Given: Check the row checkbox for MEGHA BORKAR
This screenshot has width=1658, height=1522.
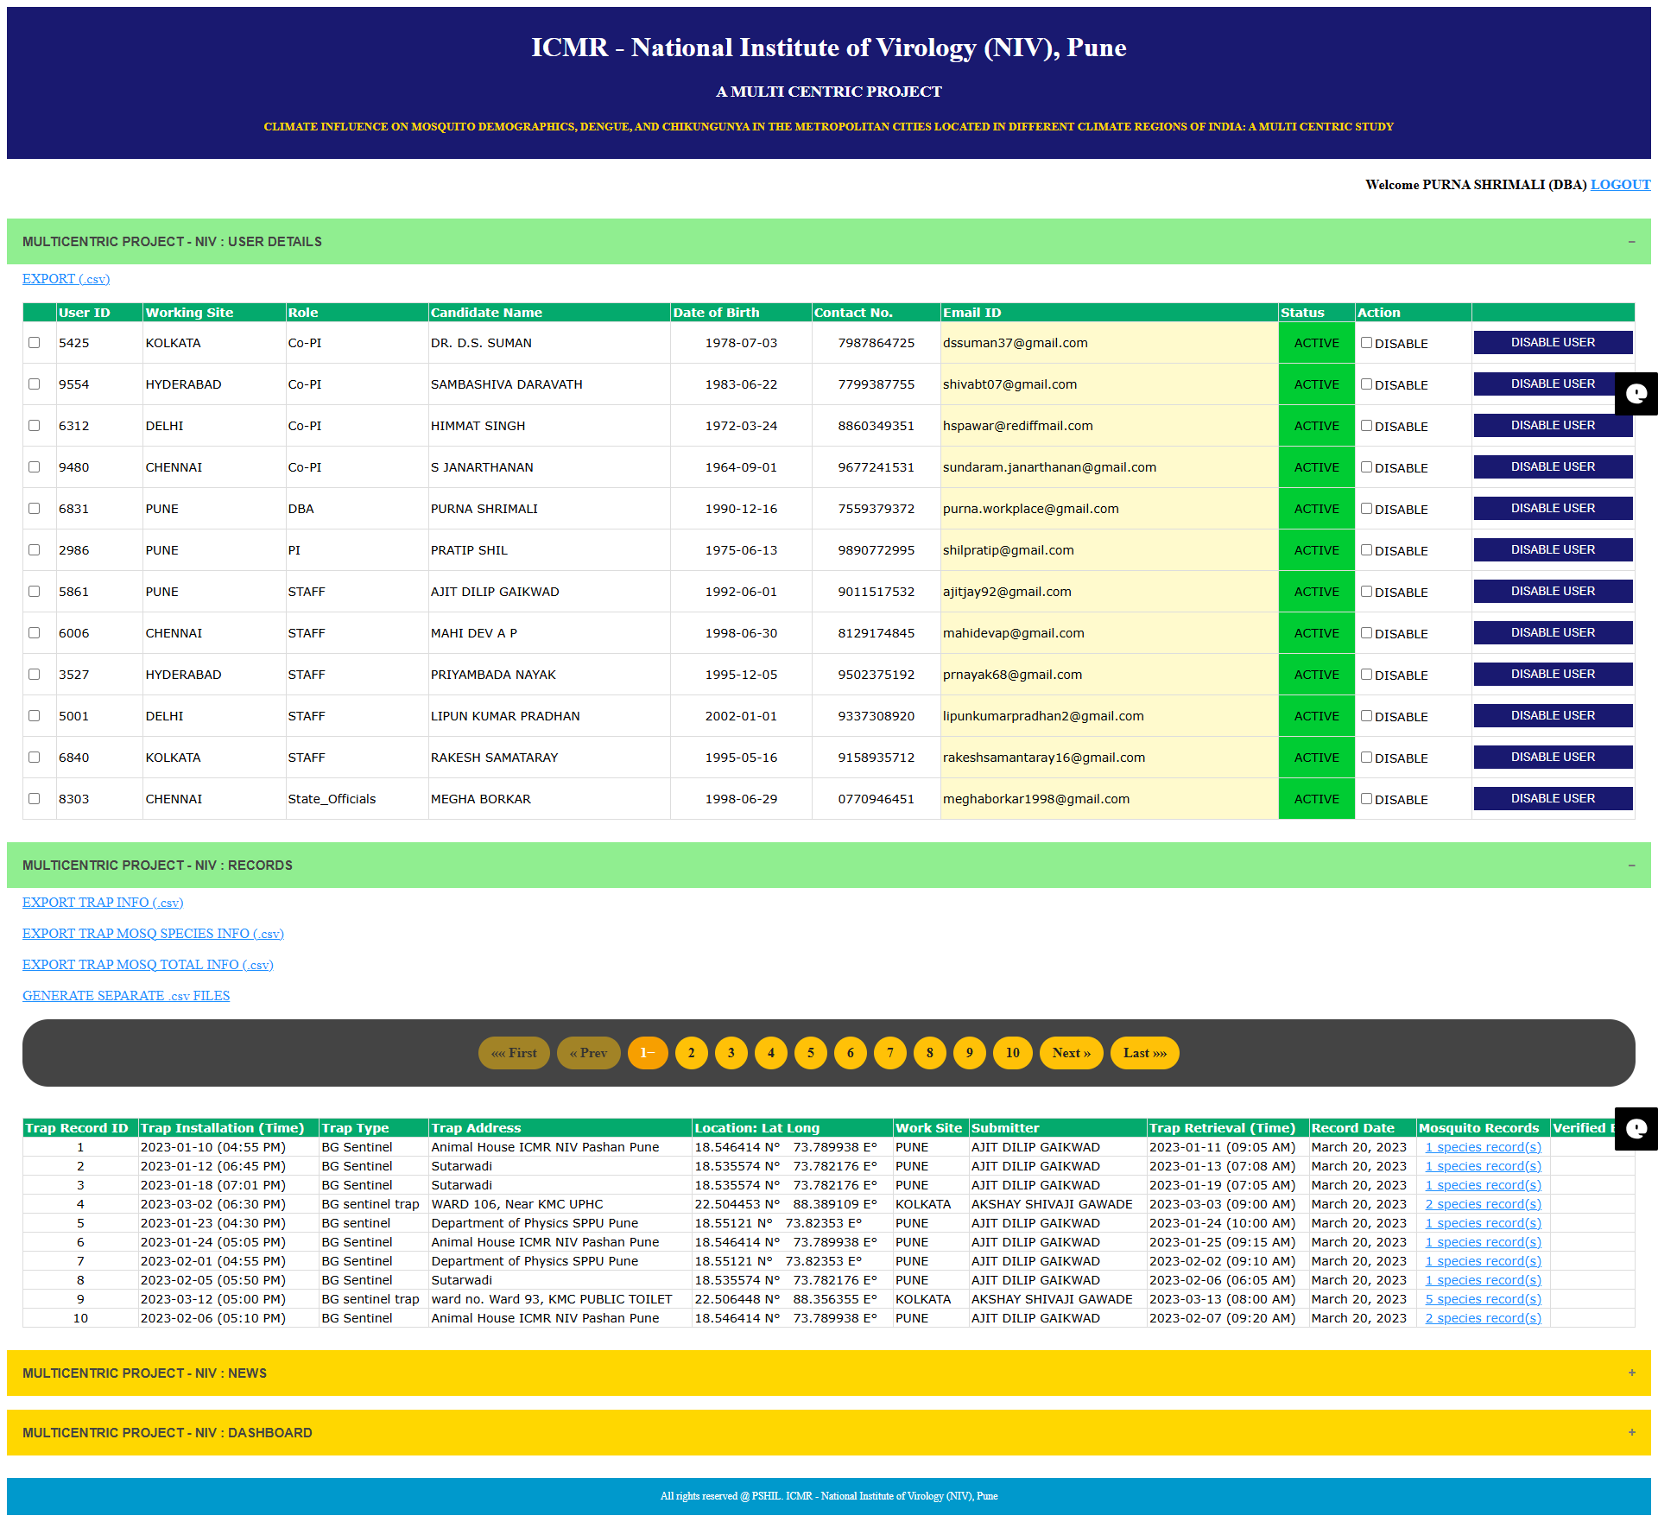Looking at the screenshot, I should [35, 799].
